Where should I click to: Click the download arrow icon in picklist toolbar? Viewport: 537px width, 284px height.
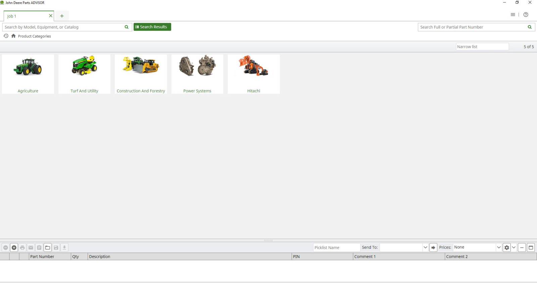(64, 247)
